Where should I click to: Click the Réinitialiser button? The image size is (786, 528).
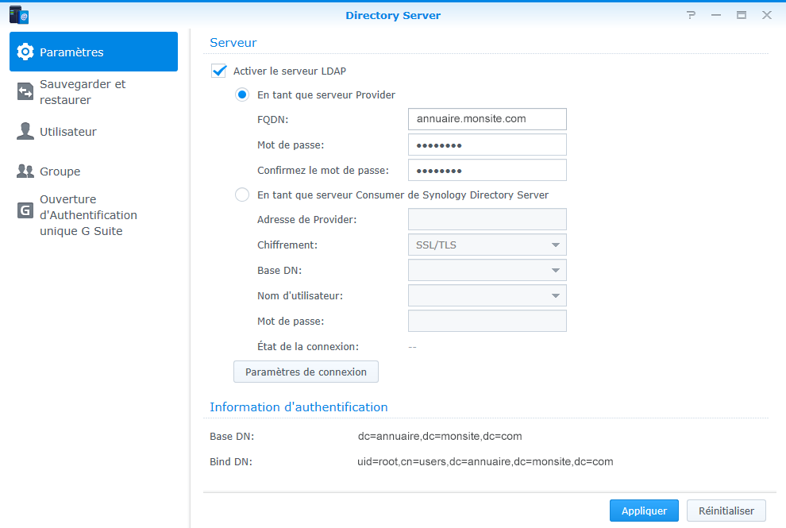tap(726, 511)
